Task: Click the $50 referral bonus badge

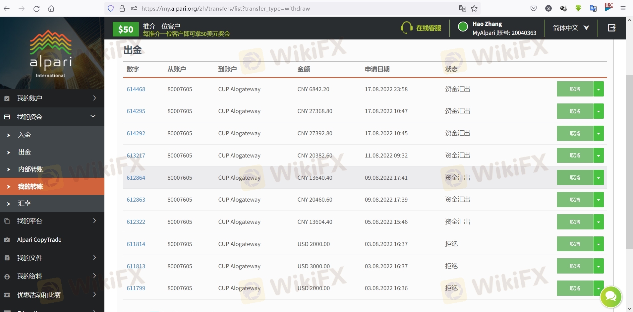Action: pos(126,29)
